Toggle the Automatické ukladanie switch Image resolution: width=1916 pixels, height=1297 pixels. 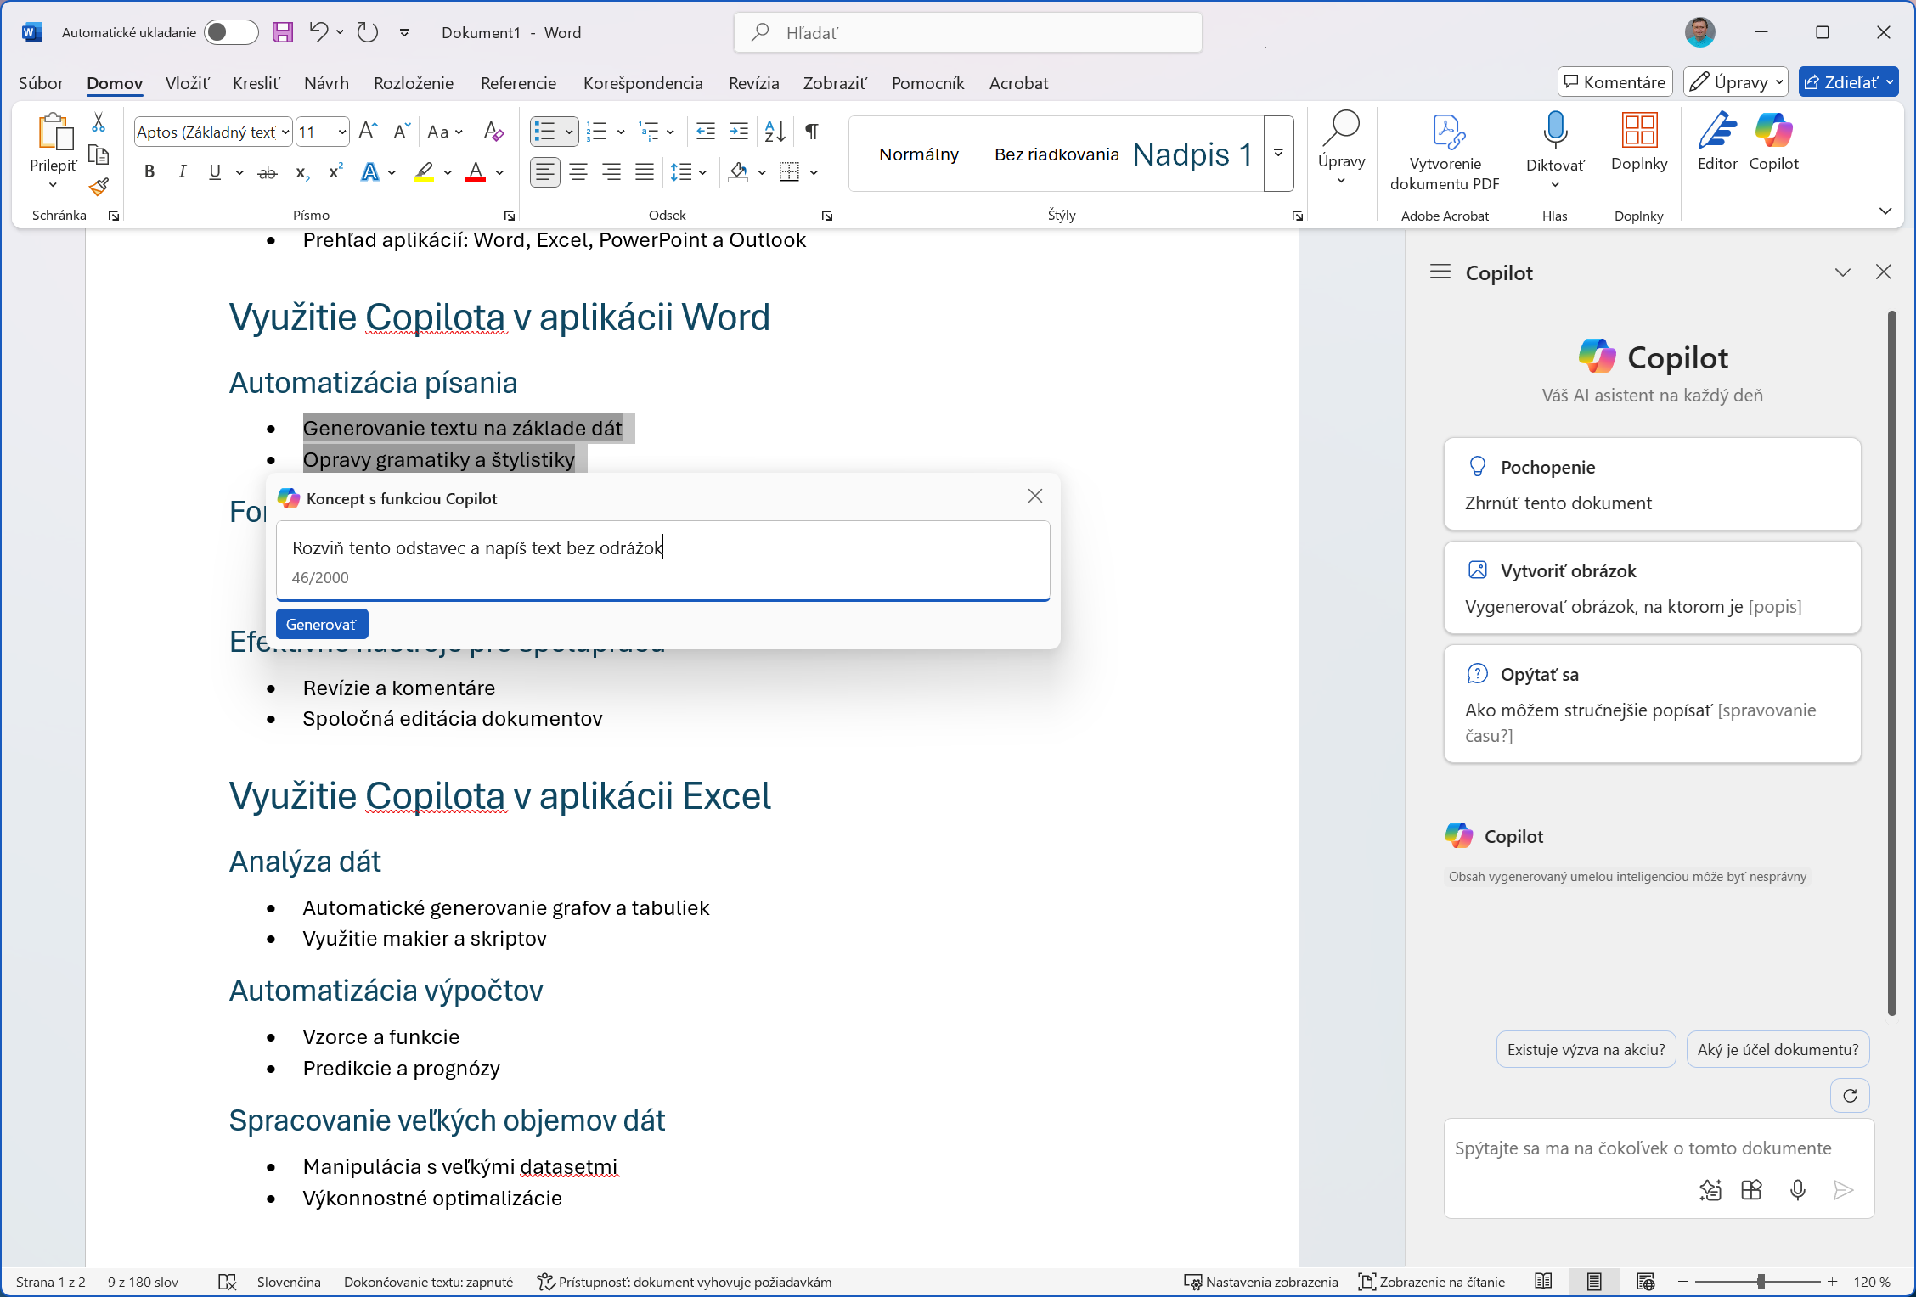pos(231,32)
